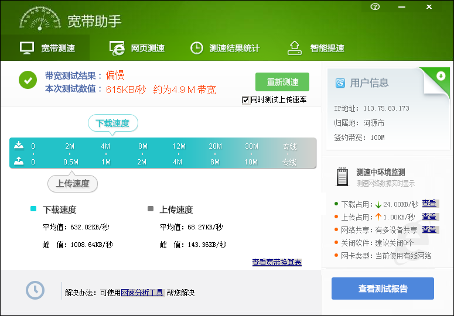Click 网卡类型: 当前使用有线网络 text

[386, 256]
